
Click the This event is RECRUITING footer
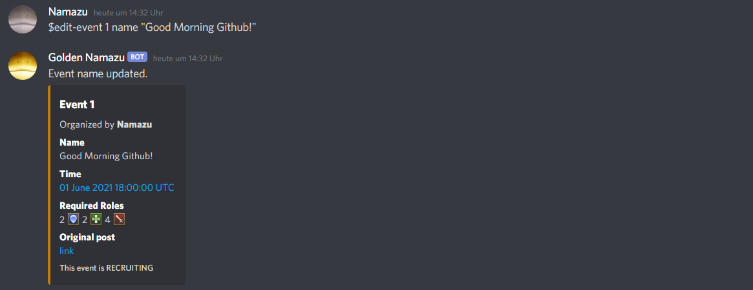pos(106,268)
